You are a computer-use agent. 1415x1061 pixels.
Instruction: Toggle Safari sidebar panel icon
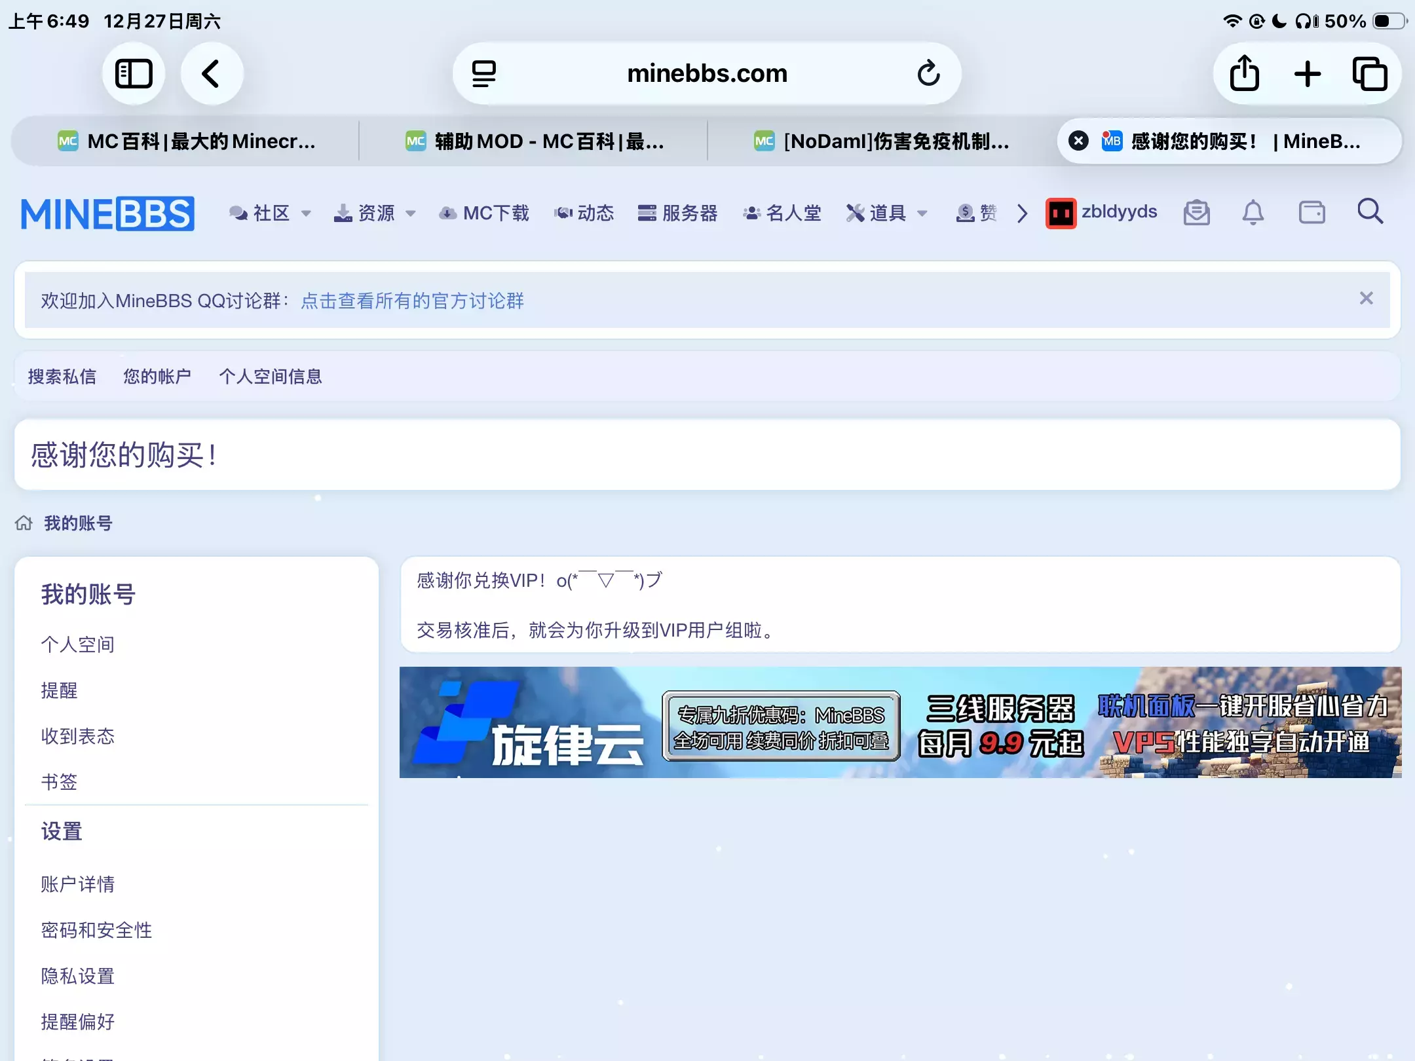tap(134, 73)
